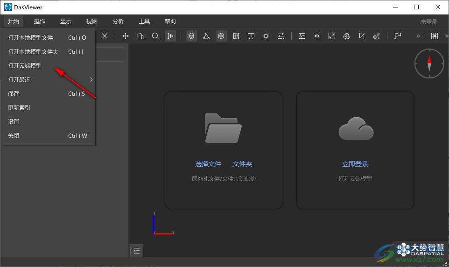The height and width of the screenshot is (267, 449).
Task: Open the 开始 menu
Action: click(x=14, y=21)
